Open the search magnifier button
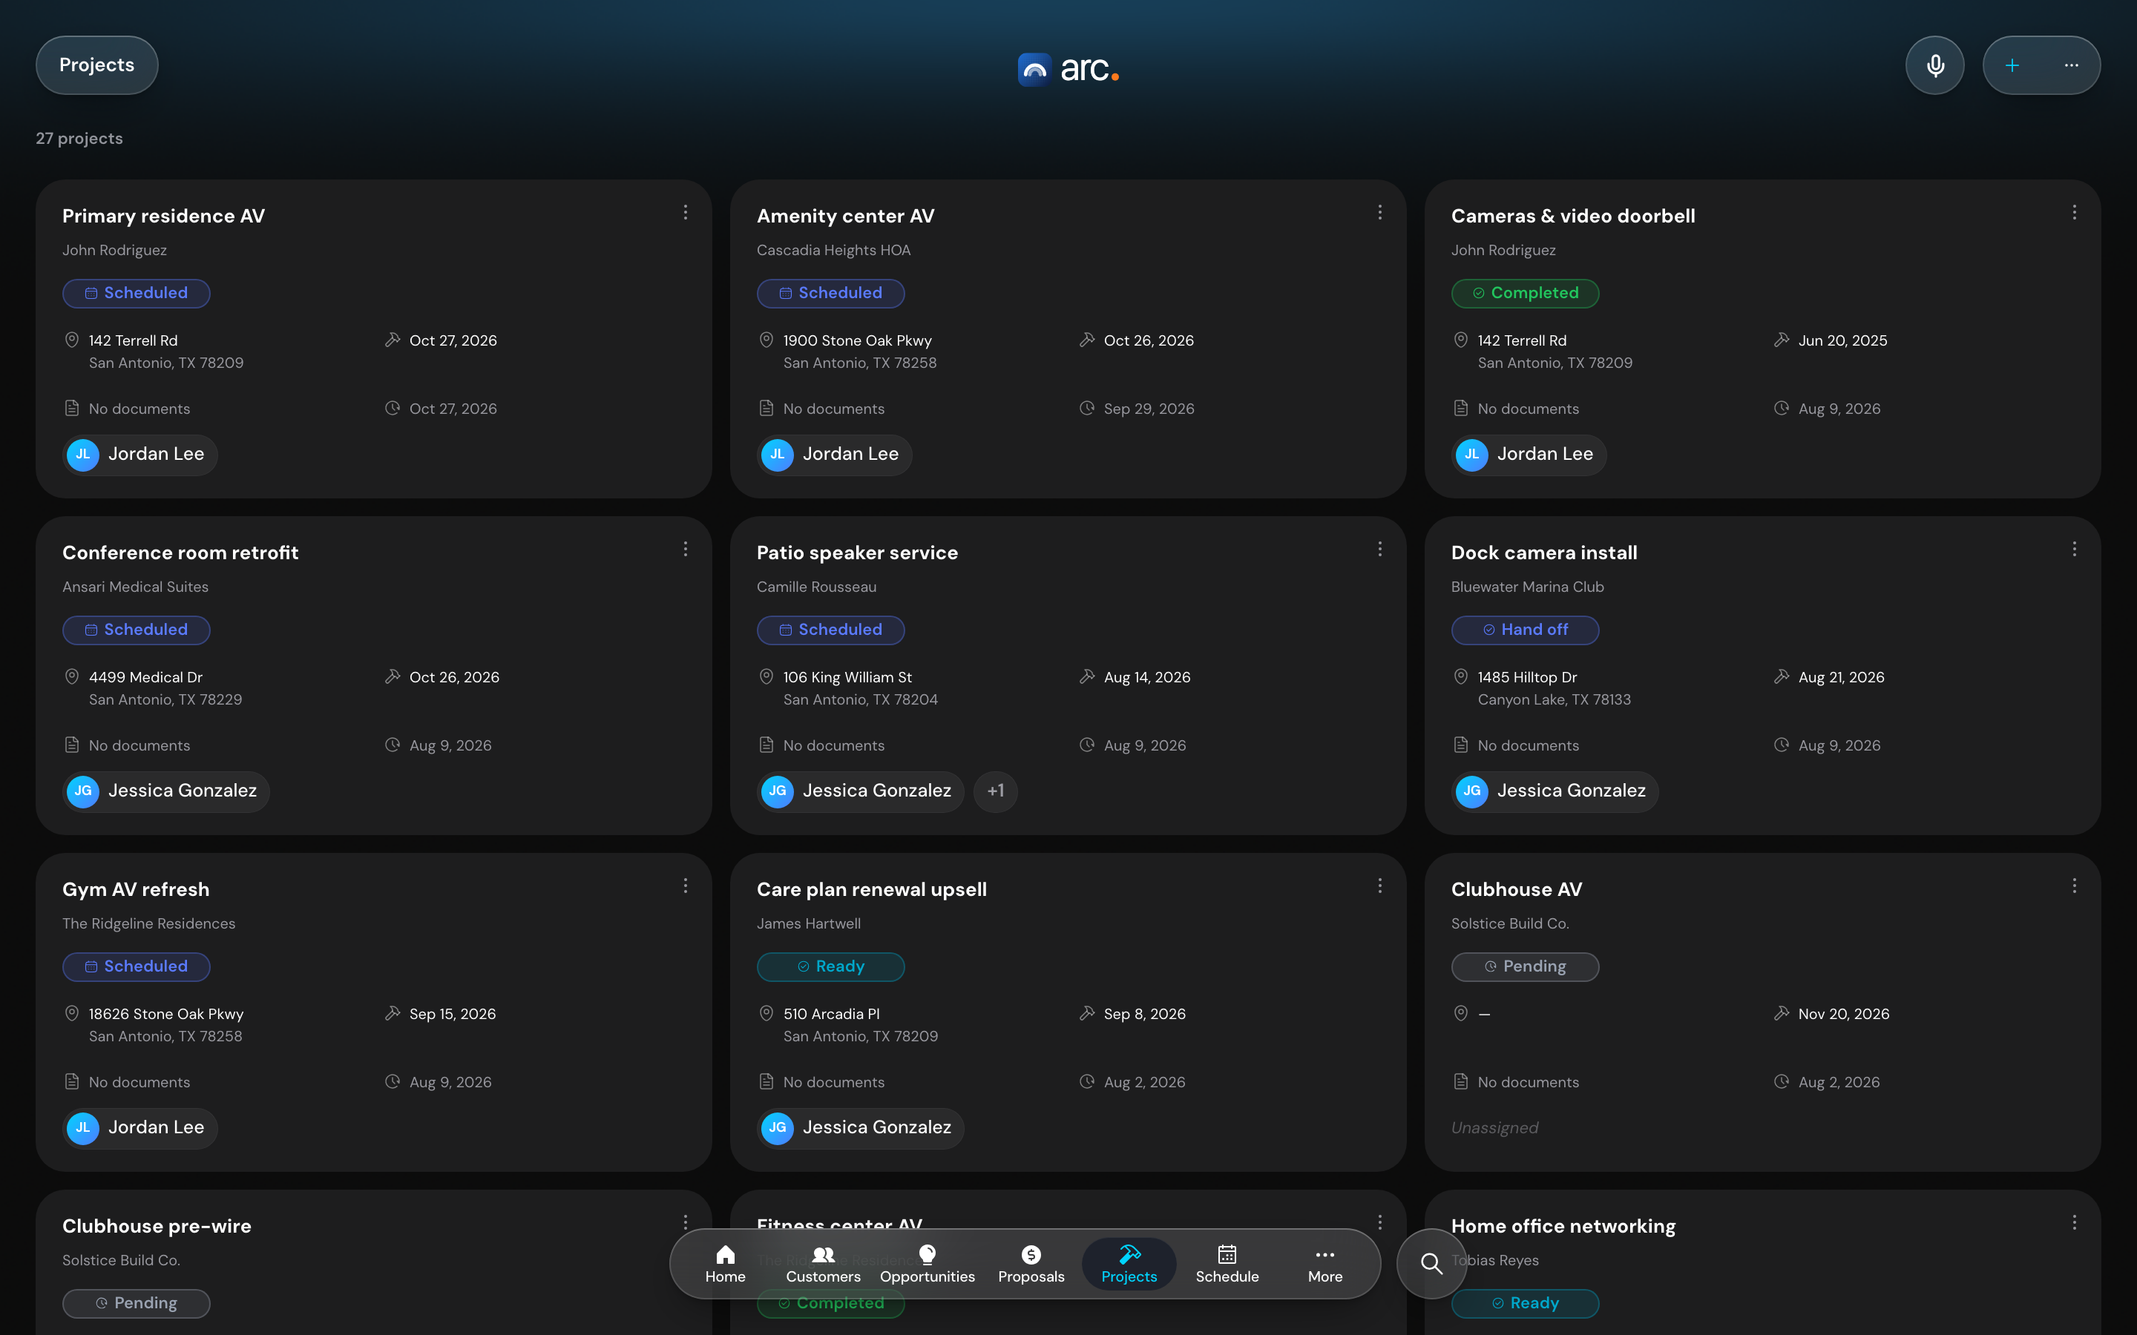The width and height of the screenshot is (2137, 1335). [1431, 1264]
